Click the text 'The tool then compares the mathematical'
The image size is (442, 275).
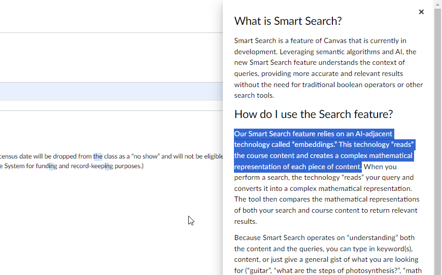(301, 200)
